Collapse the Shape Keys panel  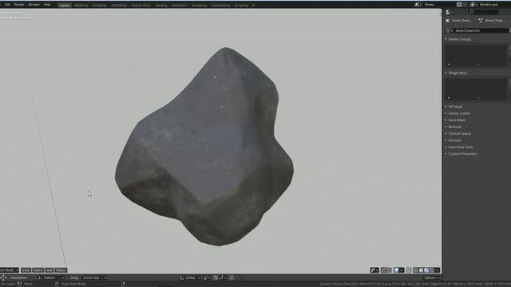[x=457, y=73]
